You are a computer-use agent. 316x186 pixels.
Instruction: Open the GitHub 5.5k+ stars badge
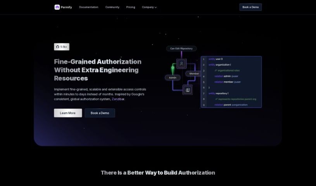tap(62, 47)
